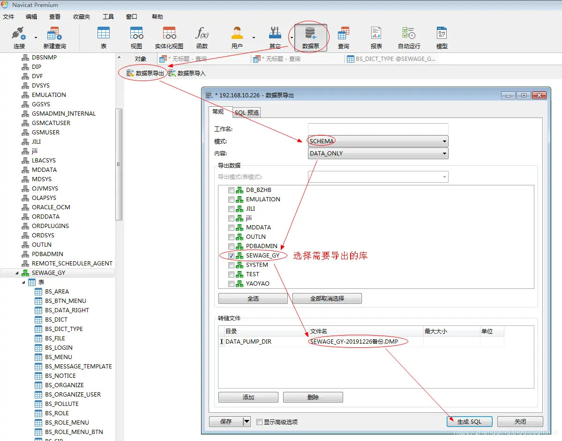Check the DB_BZHB schema checkbox
The width and height of the screenshot is (562, 441).
(231, 190)
